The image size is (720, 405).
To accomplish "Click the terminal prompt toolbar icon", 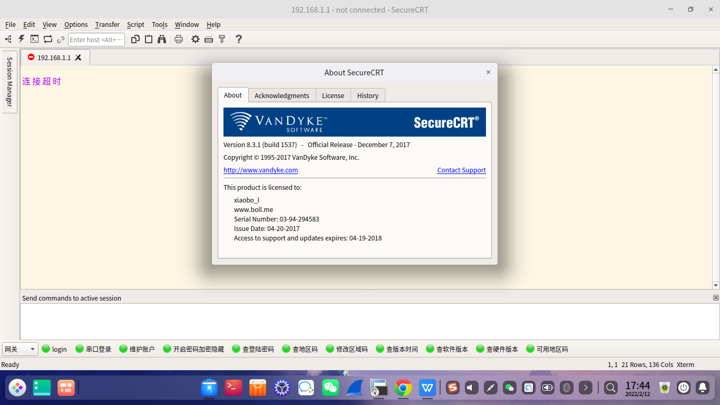I will 35,39.
